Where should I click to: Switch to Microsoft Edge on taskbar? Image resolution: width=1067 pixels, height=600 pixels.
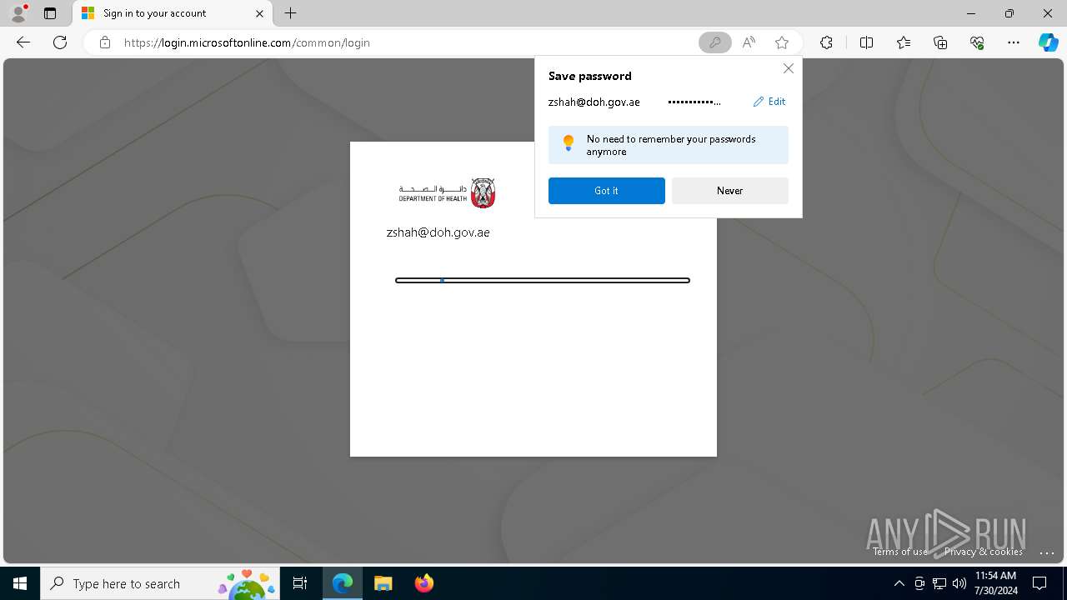click(x=343, y=583)
